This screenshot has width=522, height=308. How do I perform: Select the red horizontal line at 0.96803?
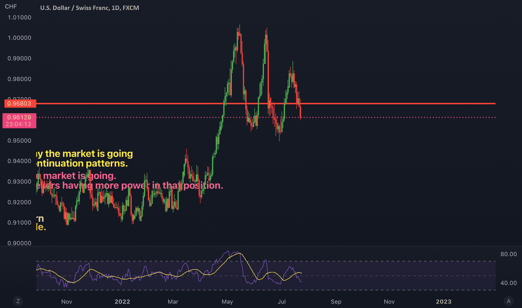pos(265,104)
